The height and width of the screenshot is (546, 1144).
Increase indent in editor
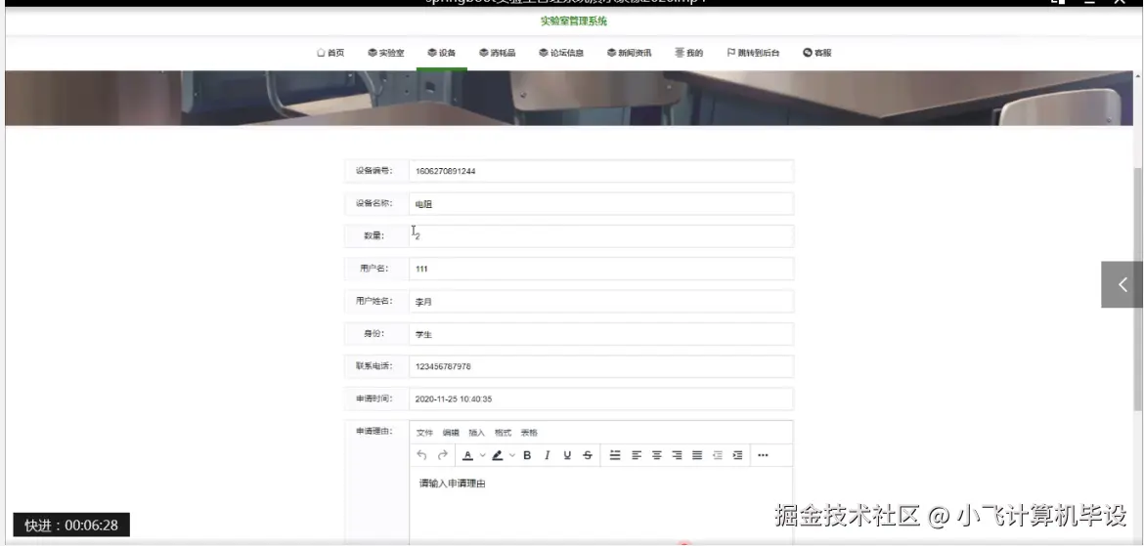pos(737,455)
